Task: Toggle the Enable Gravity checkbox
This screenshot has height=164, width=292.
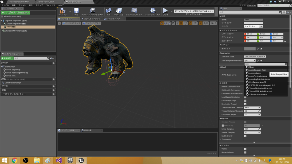Action: pos(245,136)
